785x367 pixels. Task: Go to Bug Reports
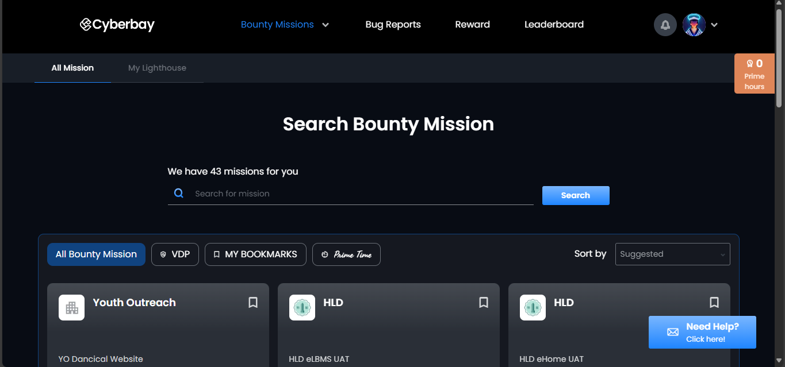(x=393, y=25)
